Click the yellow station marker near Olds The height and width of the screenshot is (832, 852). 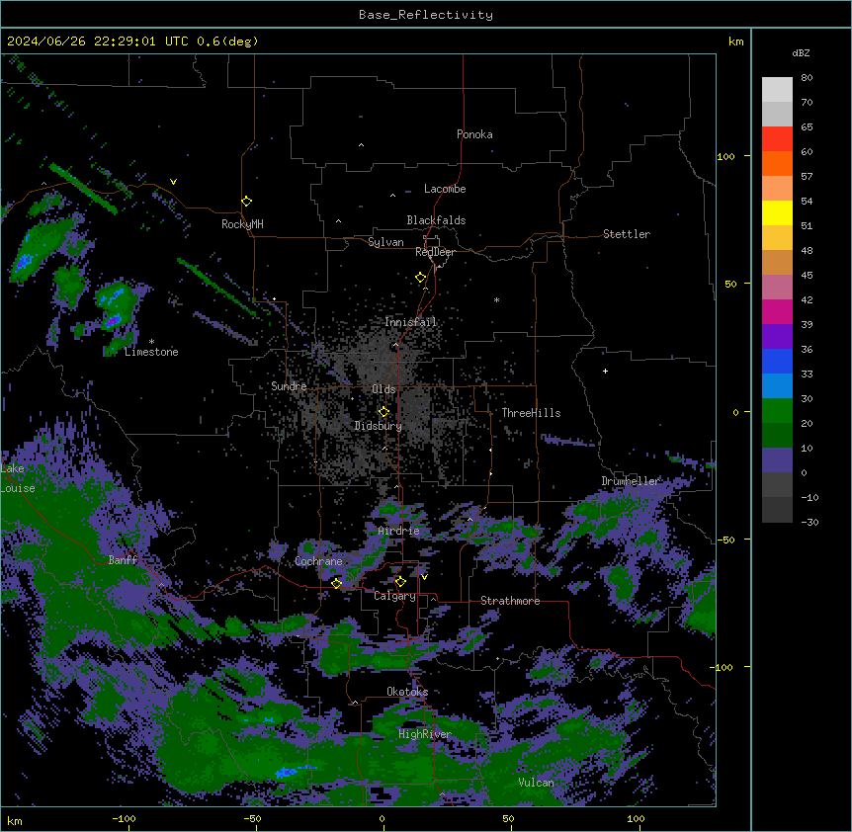point(383,411)
